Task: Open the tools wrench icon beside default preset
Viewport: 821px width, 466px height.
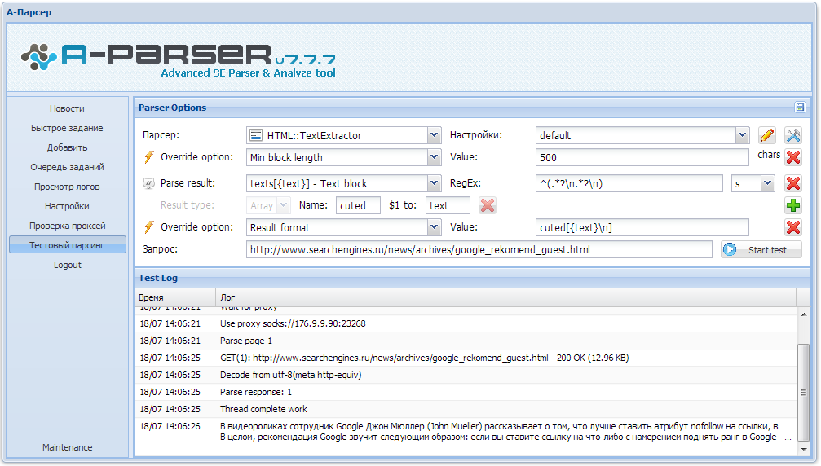Action: (793, 135)
